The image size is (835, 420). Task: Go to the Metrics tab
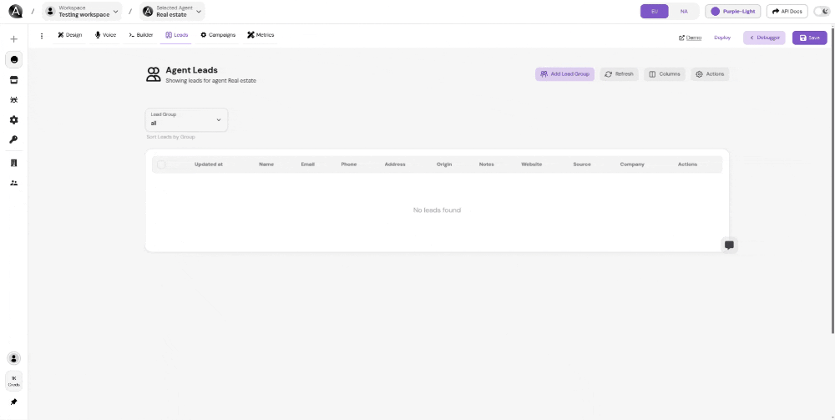click(261, 35)
